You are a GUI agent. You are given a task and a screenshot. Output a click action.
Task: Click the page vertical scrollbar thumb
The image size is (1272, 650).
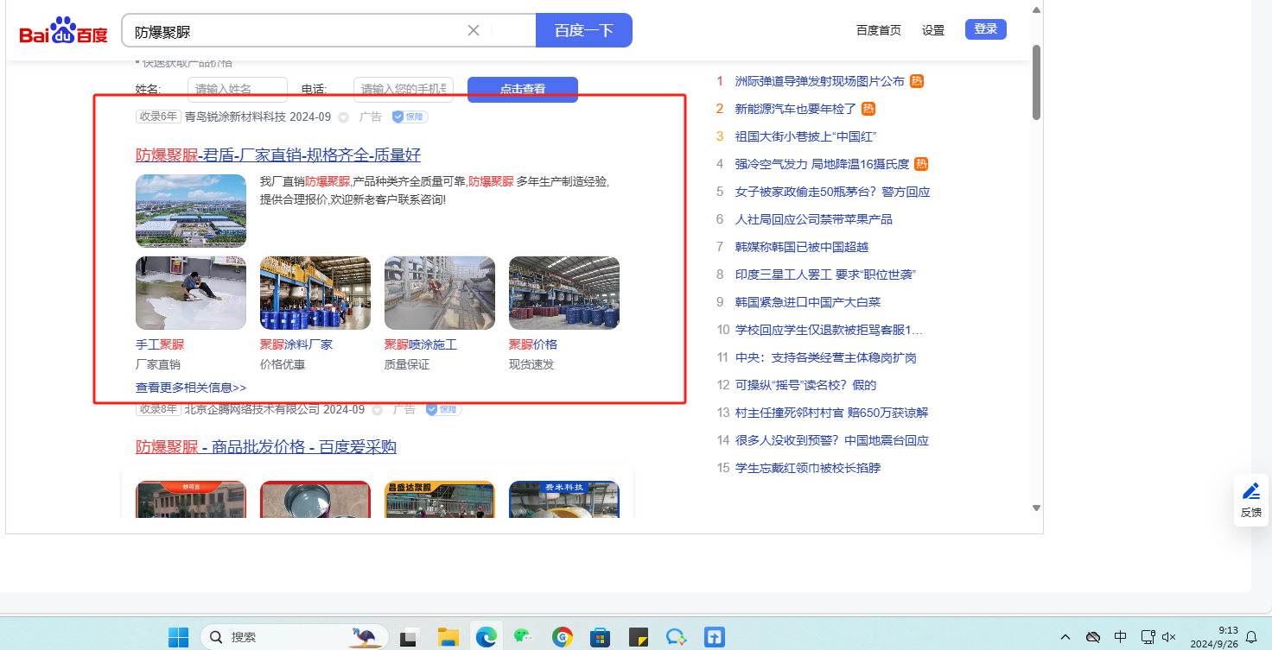(1036, 82)
